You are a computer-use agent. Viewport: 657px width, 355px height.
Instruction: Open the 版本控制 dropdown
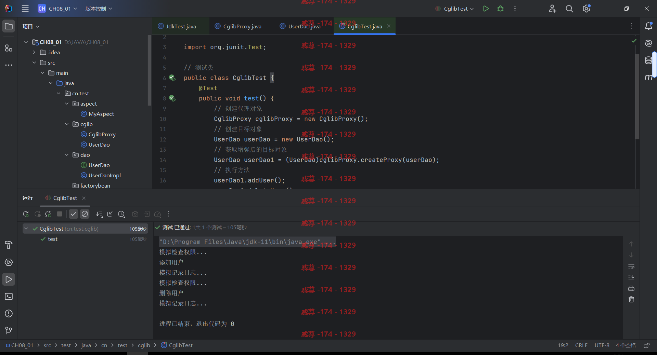tap(99, 9)
